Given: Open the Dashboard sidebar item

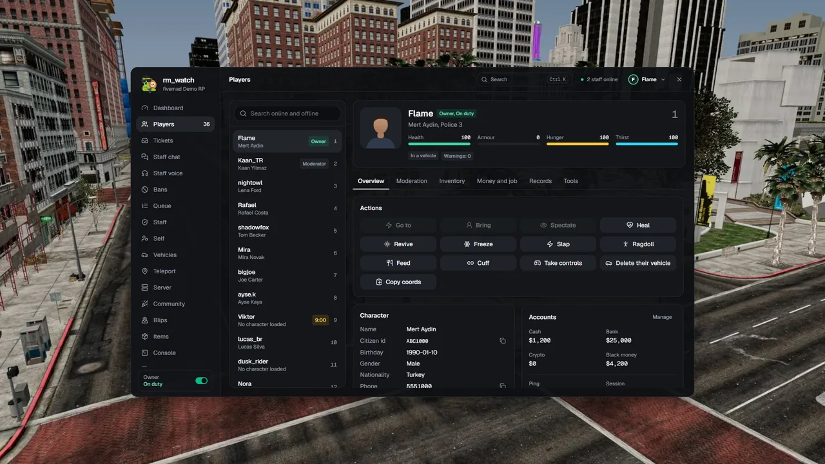Looking at the screenshot, I should coord(175,108).
